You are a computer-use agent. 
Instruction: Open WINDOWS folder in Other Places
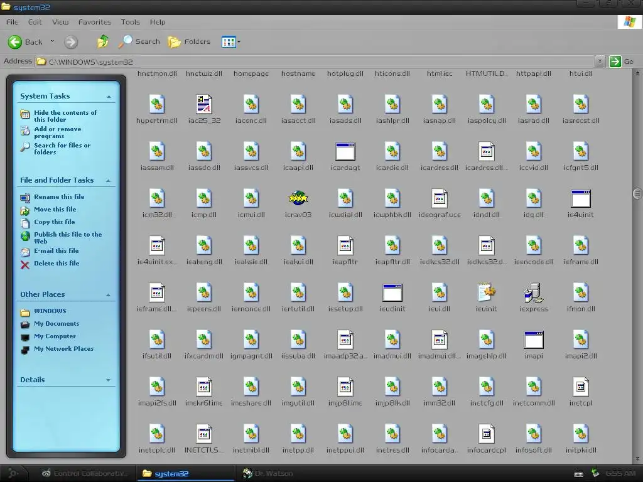50,311
